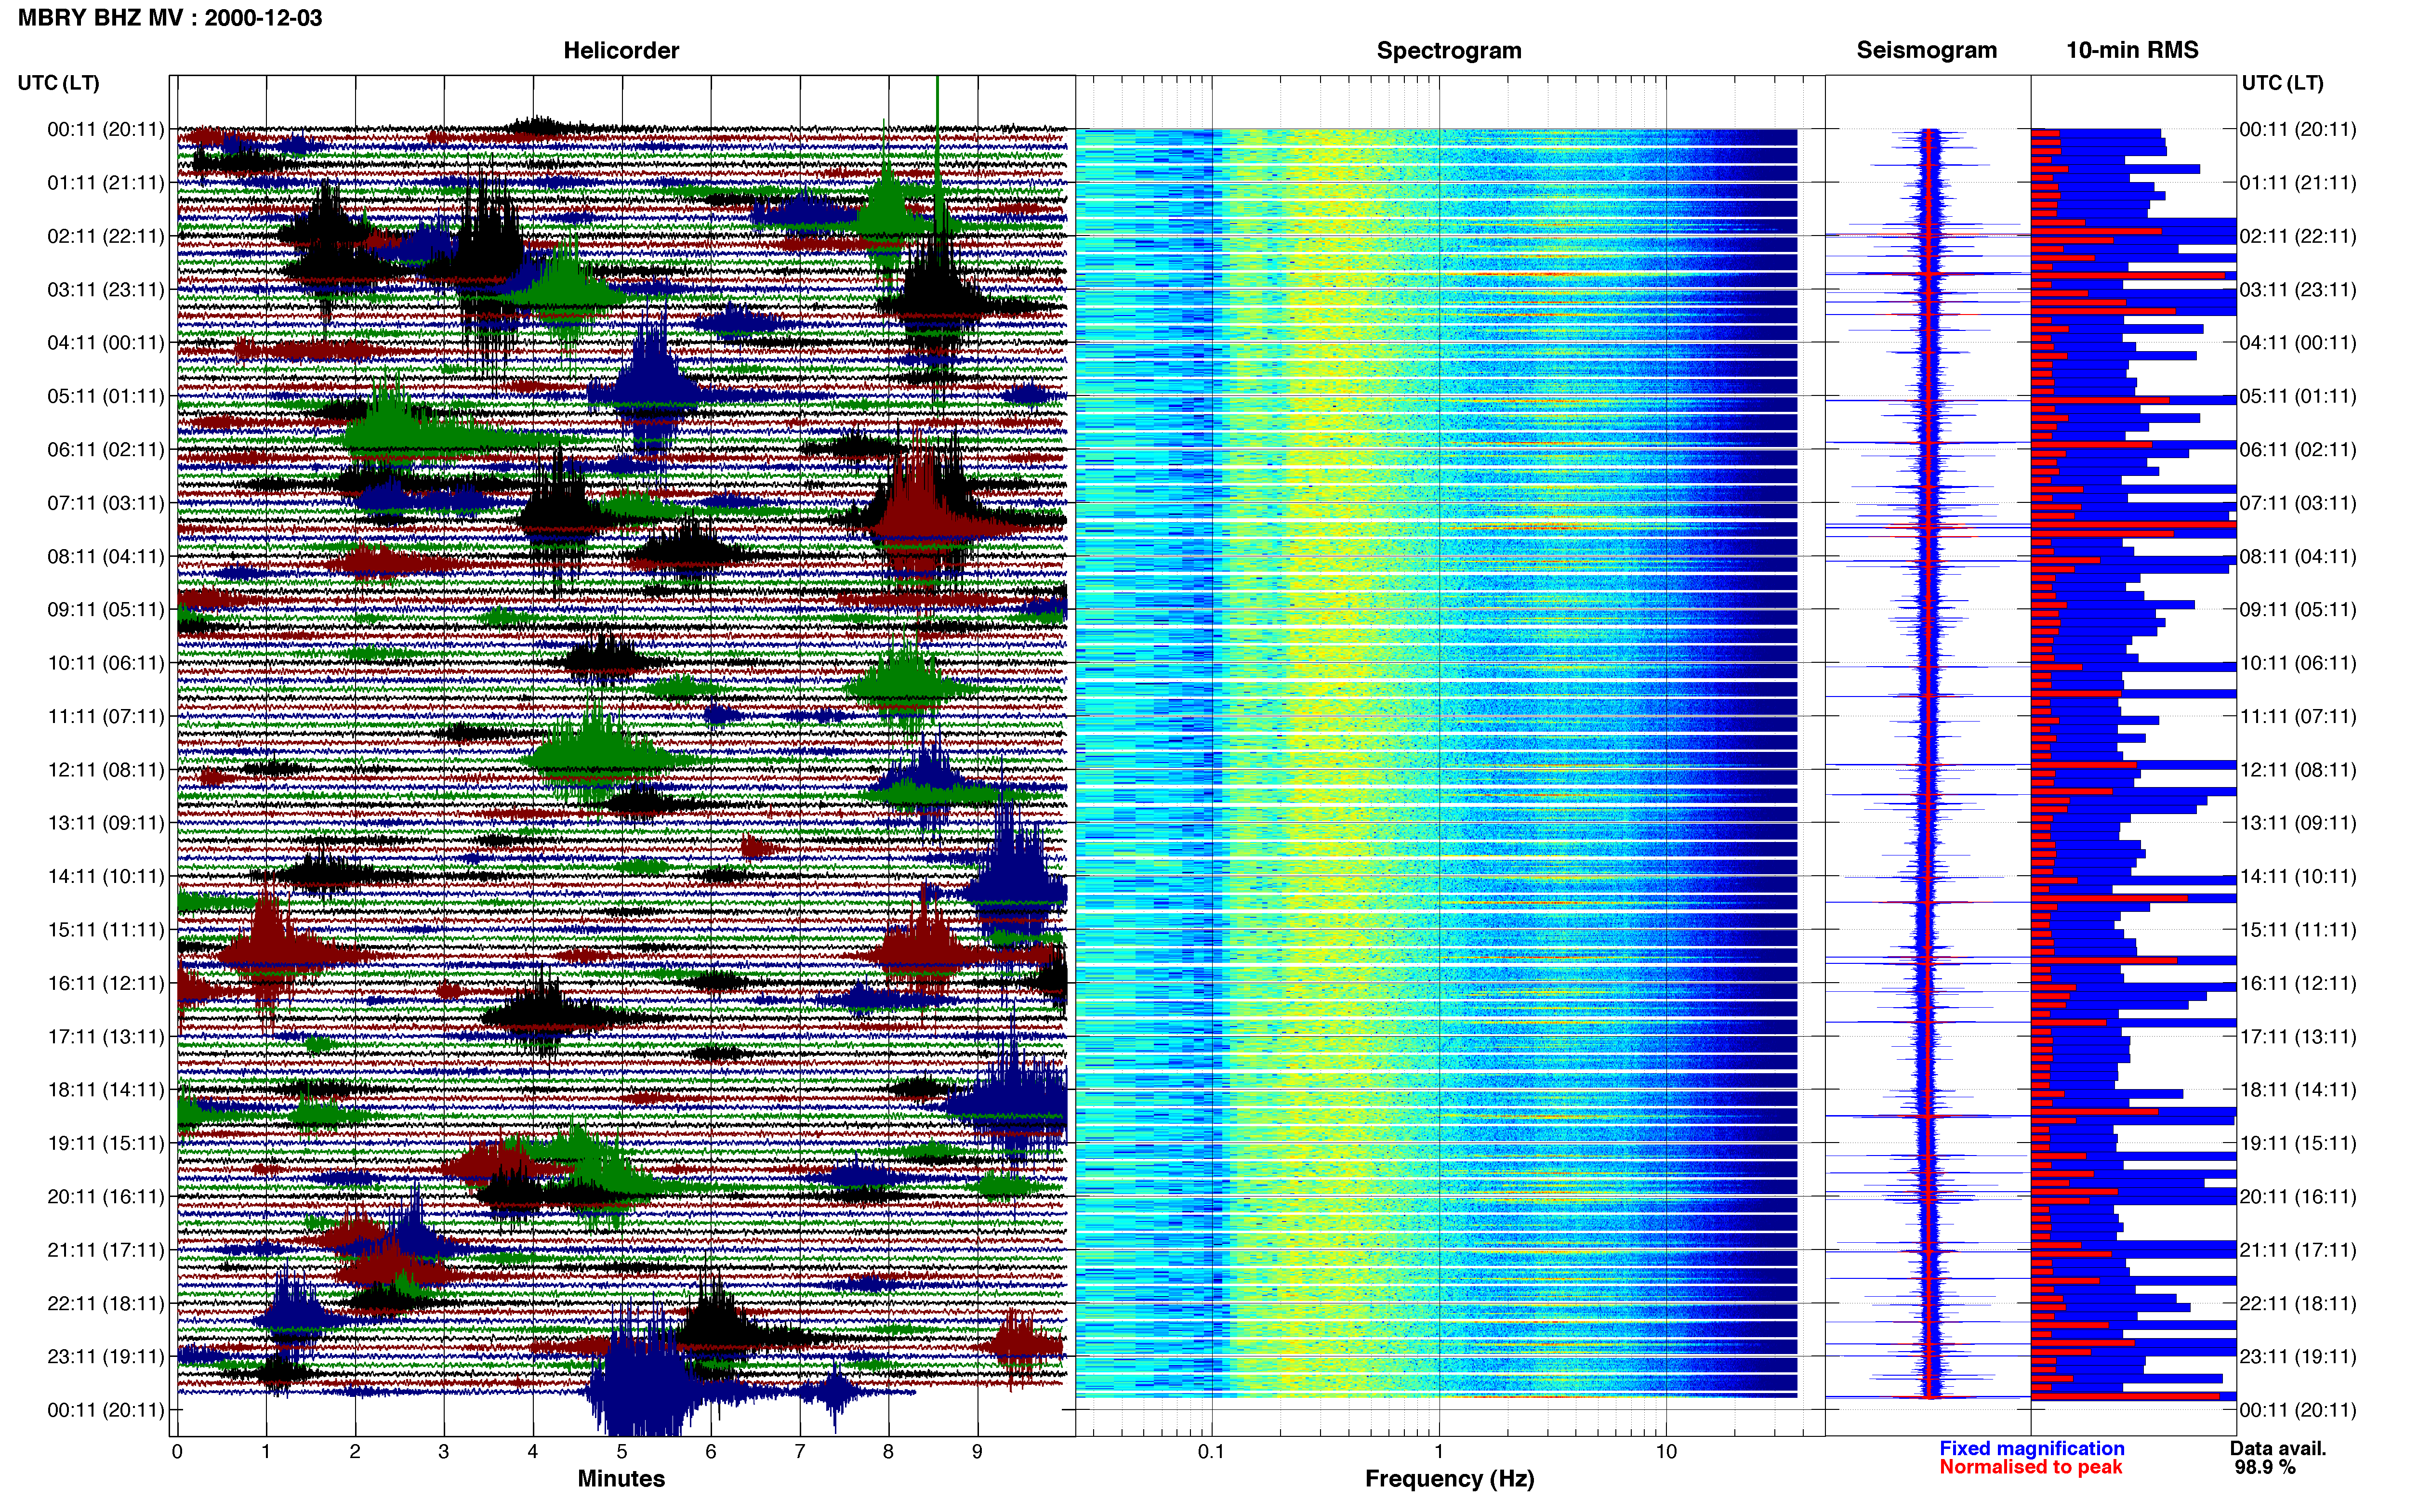This screenshot has height=1512, width=2418.
Task: Click the left '14:11 (10:11)' time label
Action: (x=106, y=877)
